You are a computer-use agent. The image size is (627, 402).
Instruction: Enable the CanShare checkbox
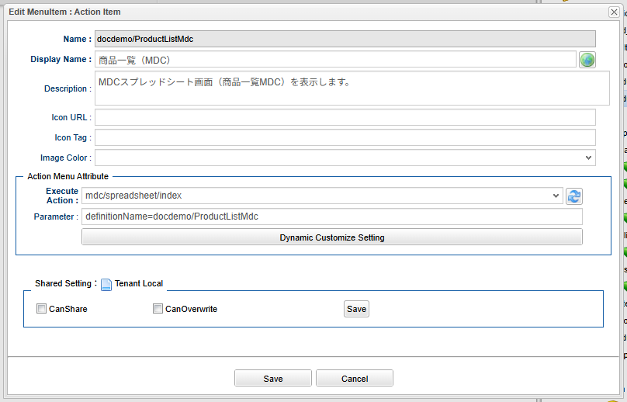click(41, 308)
